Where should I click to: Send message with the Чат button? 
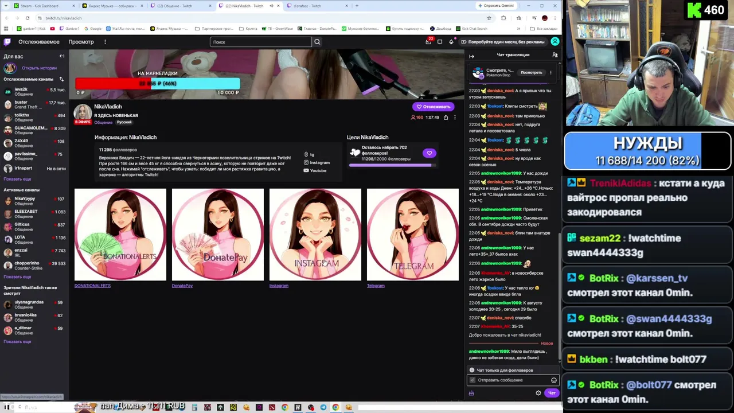pyautogui.click(x=552, y=393)
